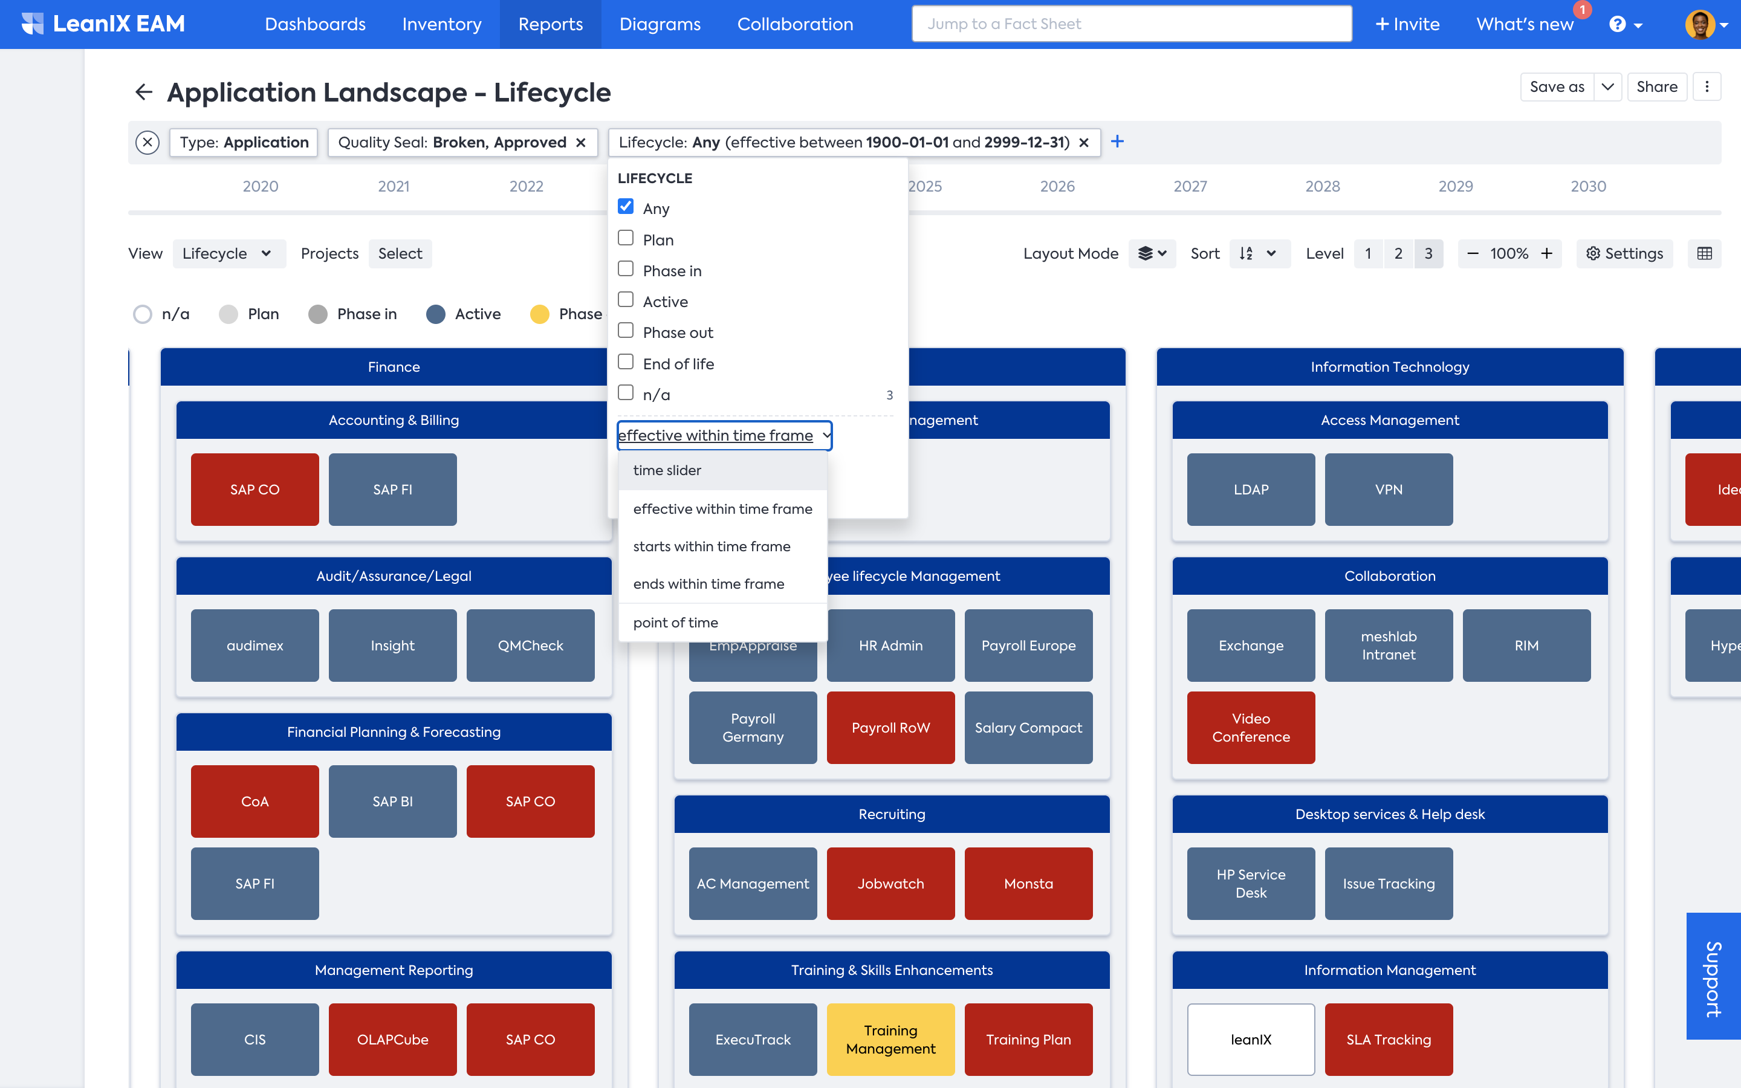Image resolution: width=1741 pixels, height=1088 pixels.
Task: Check the Phase out checkbox
Action: tap(626, 330)
